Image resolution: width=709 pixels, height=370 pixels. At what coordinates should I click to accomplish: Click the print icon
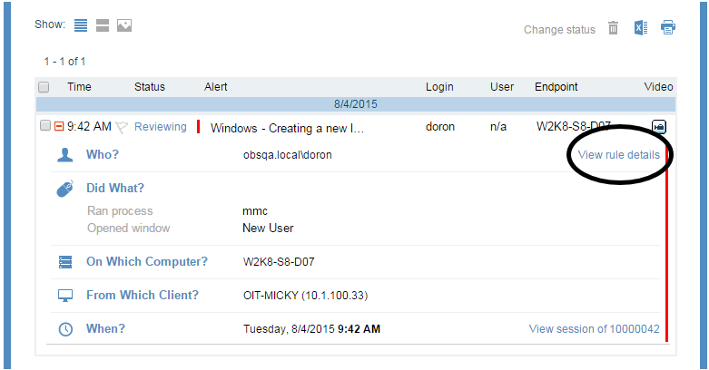coord(668,28)
